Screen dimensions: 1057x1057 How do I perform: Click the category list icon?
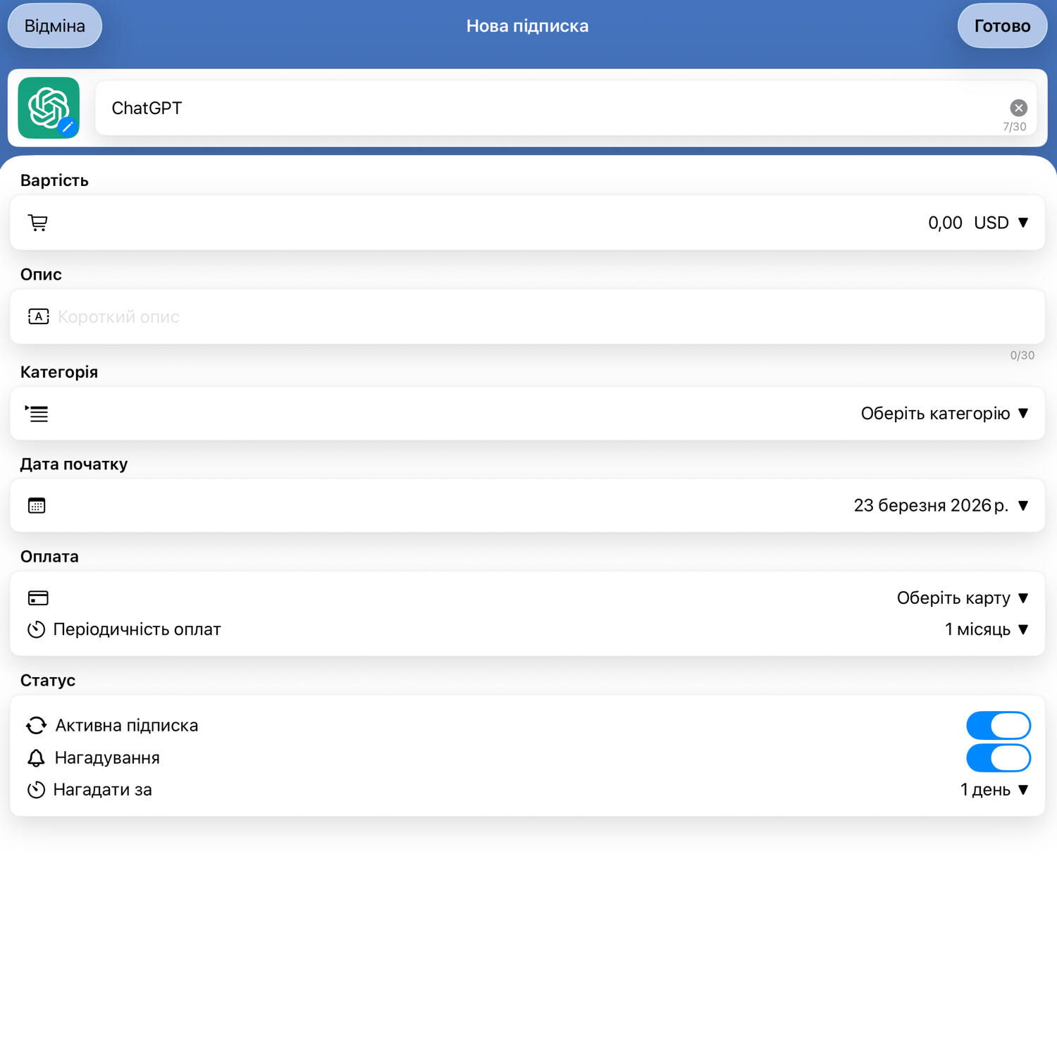[x=37, y=414]
